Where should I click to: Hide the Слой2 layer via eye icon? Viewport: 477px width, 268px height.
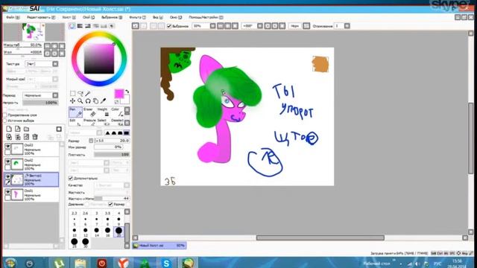click(x=7, y=162)
